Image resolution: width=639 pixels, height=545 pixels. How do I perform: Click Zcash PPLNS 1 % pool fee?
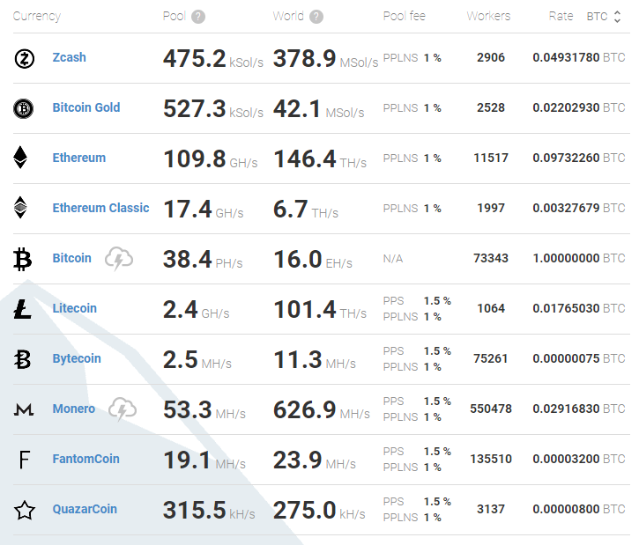pyautogui.click(x=412, y=58)
